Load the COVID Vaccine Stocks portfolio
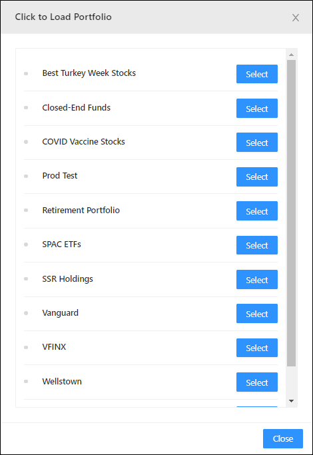The image size is (313, 455). point(256,142)
